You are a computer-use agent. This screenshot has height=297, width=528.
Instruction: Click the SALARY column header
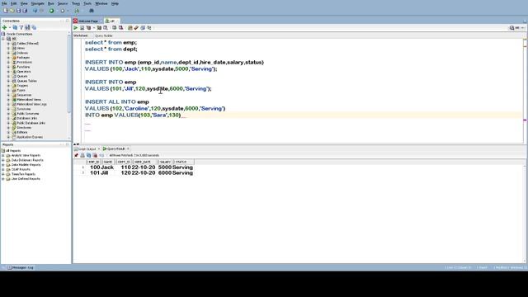point(165,162)
